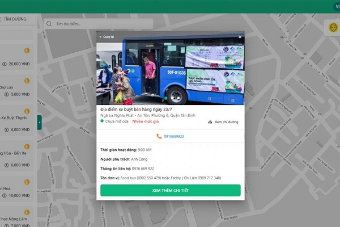
Task: Click the yellow avatar face icon
Action: 333,28
